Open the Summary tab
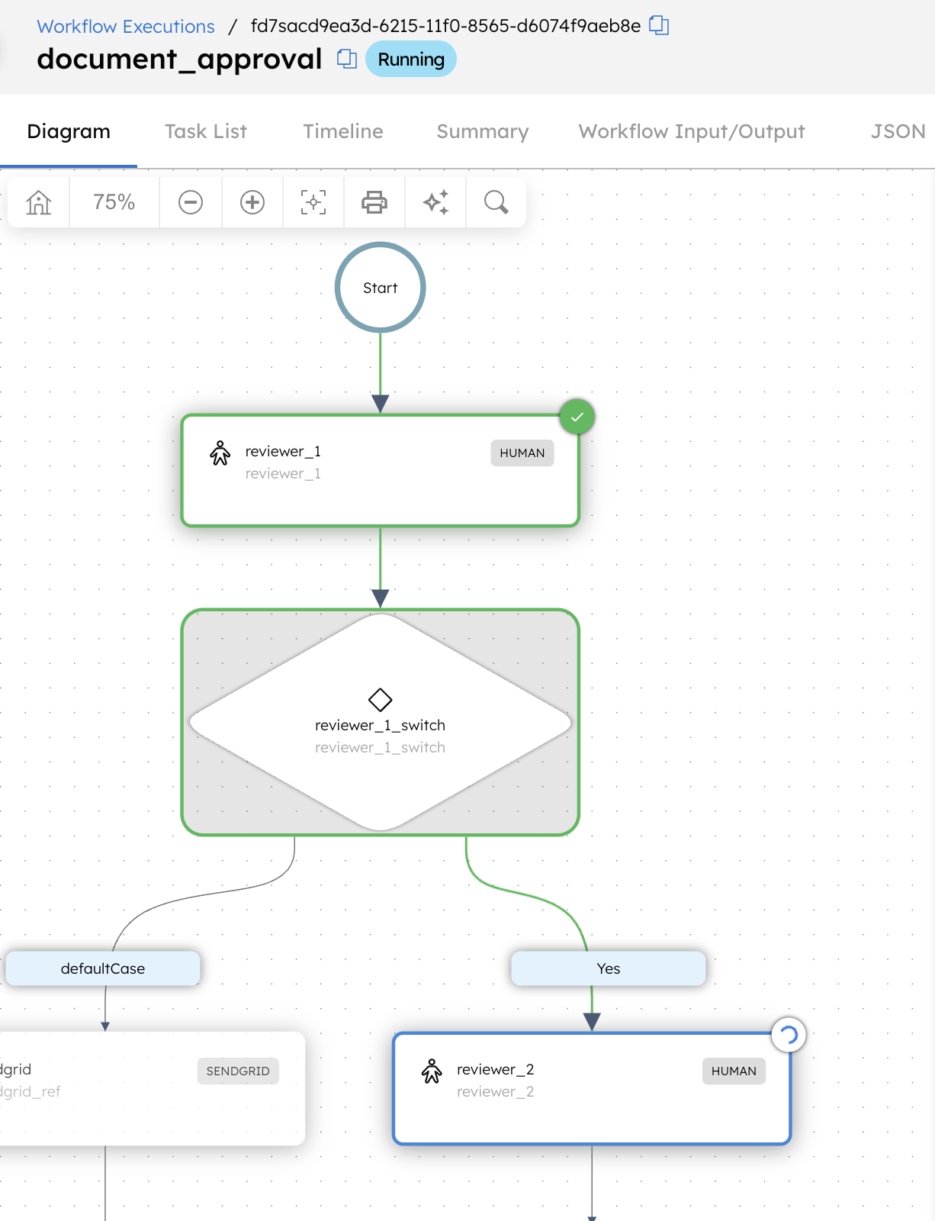Image resolution: width=935 pixels, height=1221 pixels. 483,131
